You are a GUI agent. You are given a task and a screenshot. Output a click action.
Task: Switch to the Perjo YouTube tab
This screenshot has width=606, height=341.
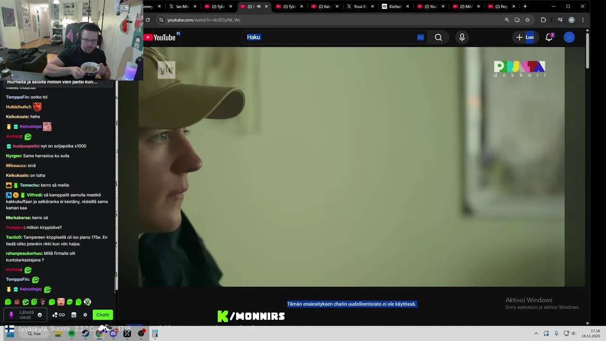(x=502, y=7)
